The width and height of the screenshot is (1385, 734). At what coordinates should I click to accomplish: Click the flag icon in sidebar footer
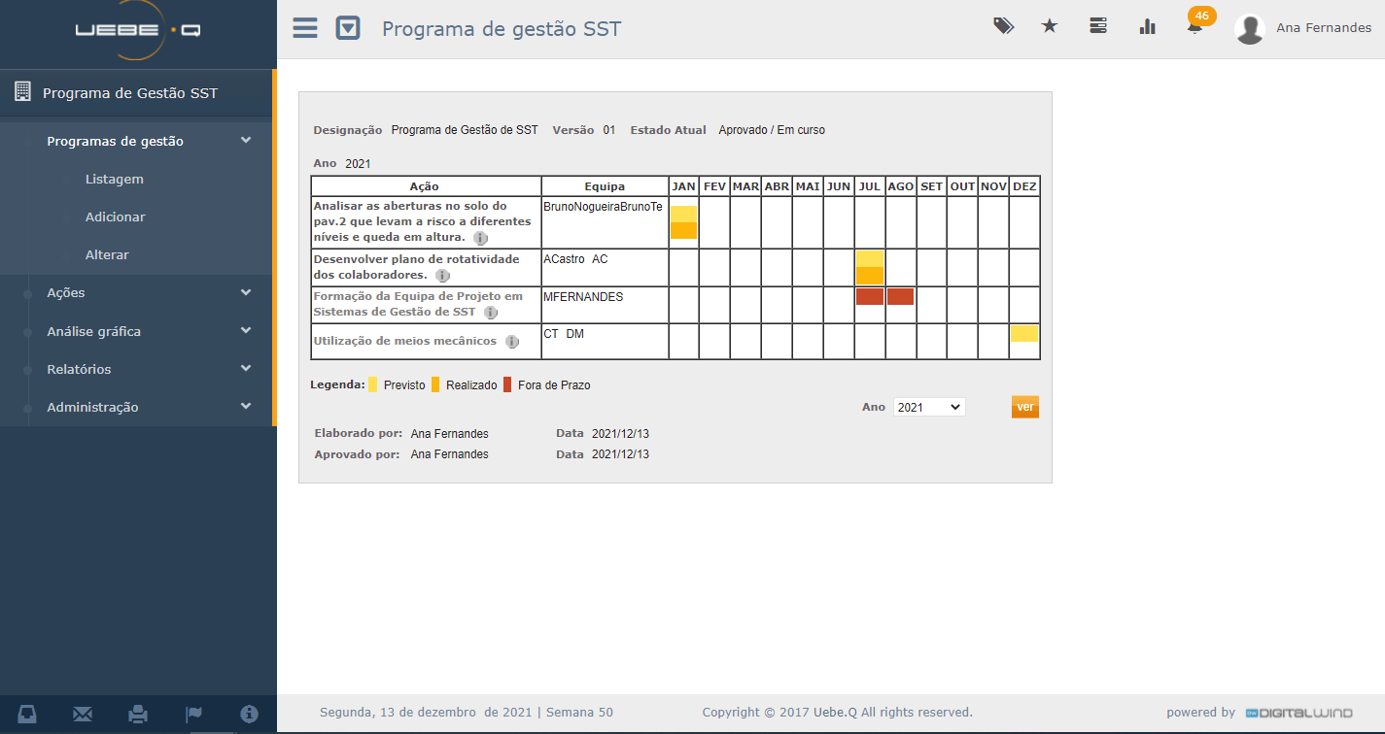point(193,715)
